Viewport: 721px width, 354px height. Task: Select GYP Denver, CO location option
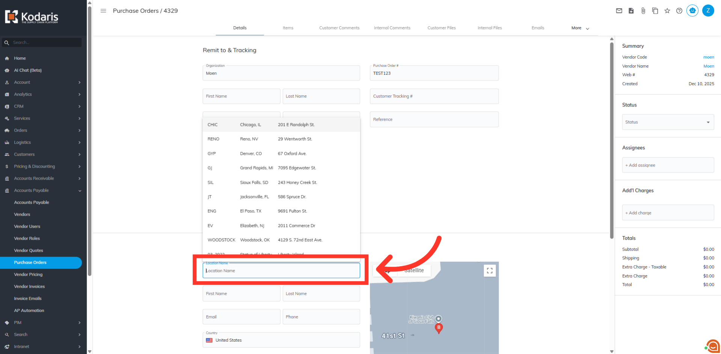click(x=281, y=154)
